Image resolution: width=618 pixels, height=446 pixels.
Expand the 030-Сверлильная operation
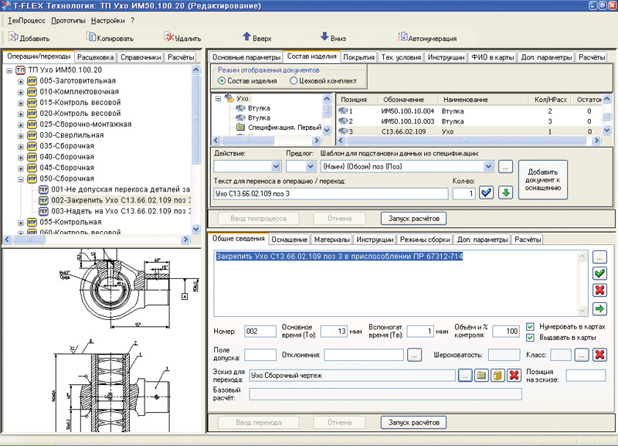click(21, 135)
